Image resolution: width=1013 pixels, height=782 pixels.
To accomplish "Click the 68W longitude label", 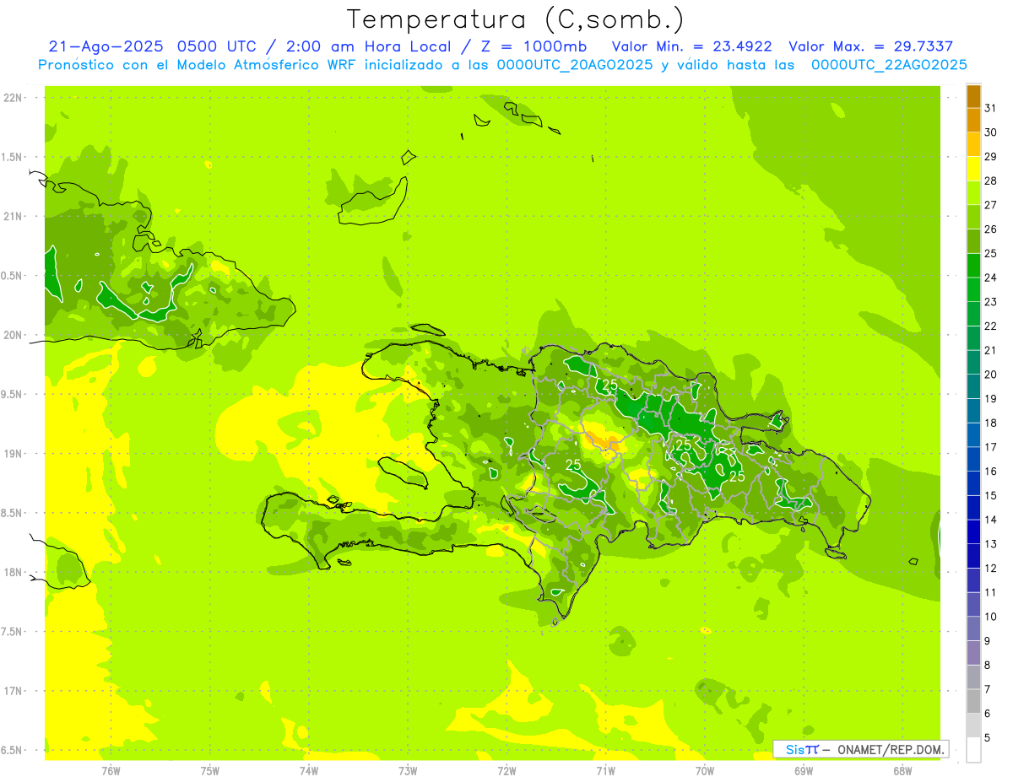I will click(x=902, y=770).
